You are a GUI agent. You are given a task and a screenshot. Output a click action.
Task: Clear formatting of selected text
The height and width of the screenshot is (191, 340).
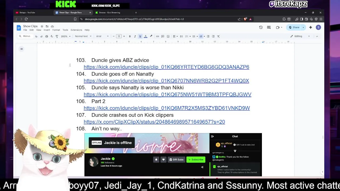click(x=218, y=36)
